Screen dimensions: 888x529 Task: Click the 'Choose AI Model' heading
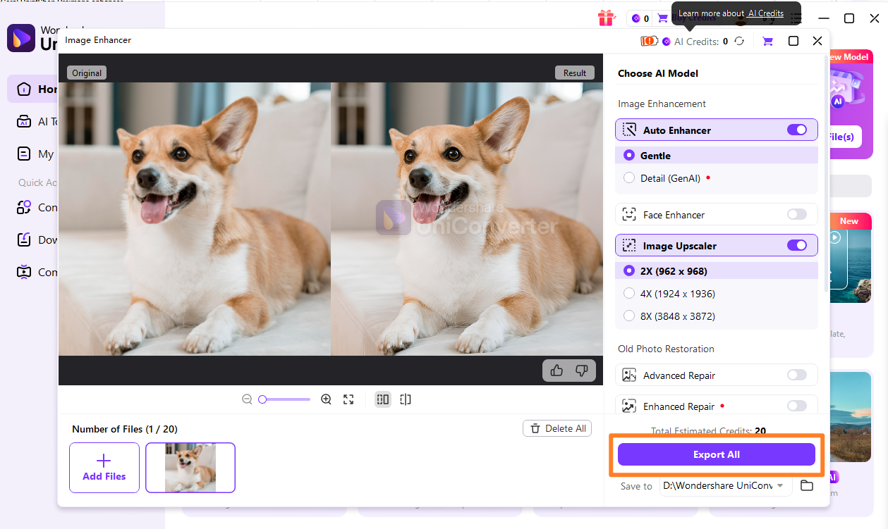click(658, 73)
